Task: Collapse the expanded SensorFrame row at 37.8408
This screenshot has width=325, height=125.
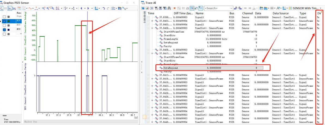Action: pos(152,28)
